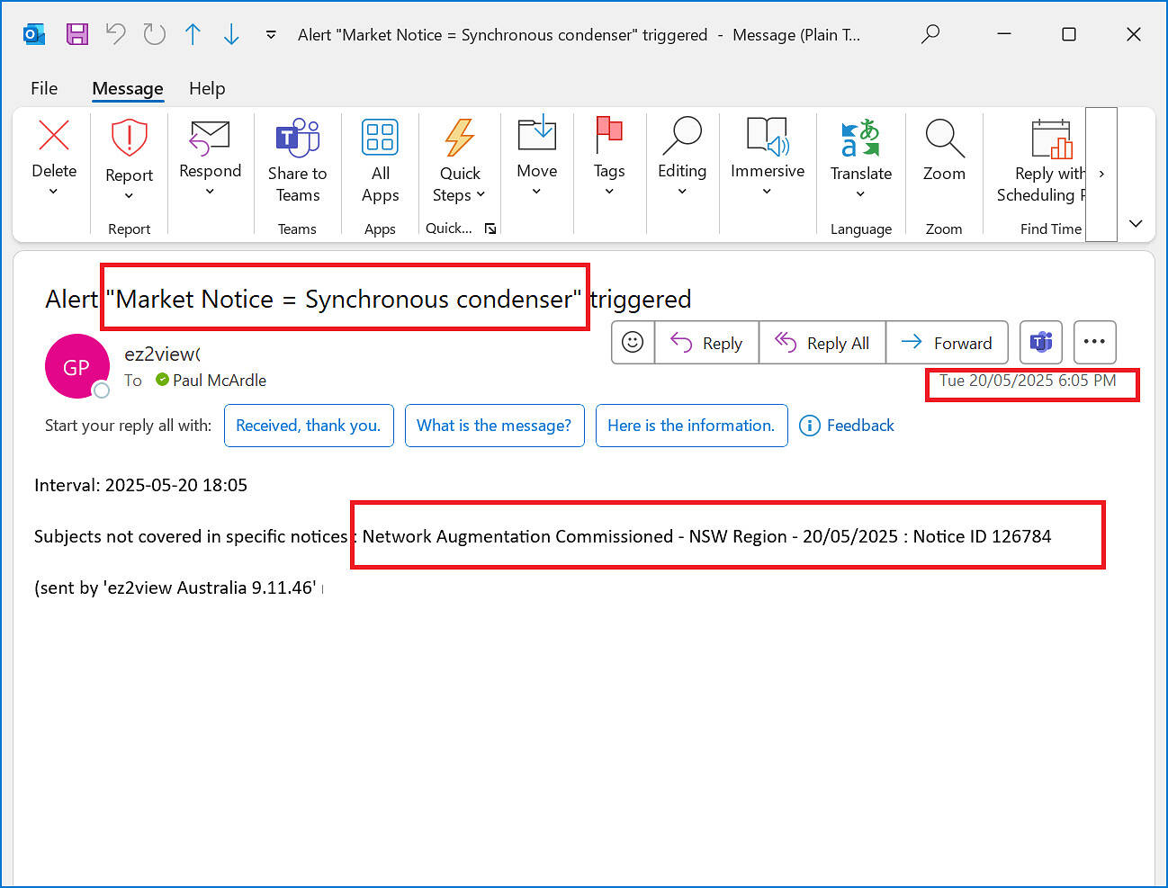The height and width of the screenshot is (888, 1168).
Task: Expand the Immersive dropdown chevron
Action: point(767,191)
